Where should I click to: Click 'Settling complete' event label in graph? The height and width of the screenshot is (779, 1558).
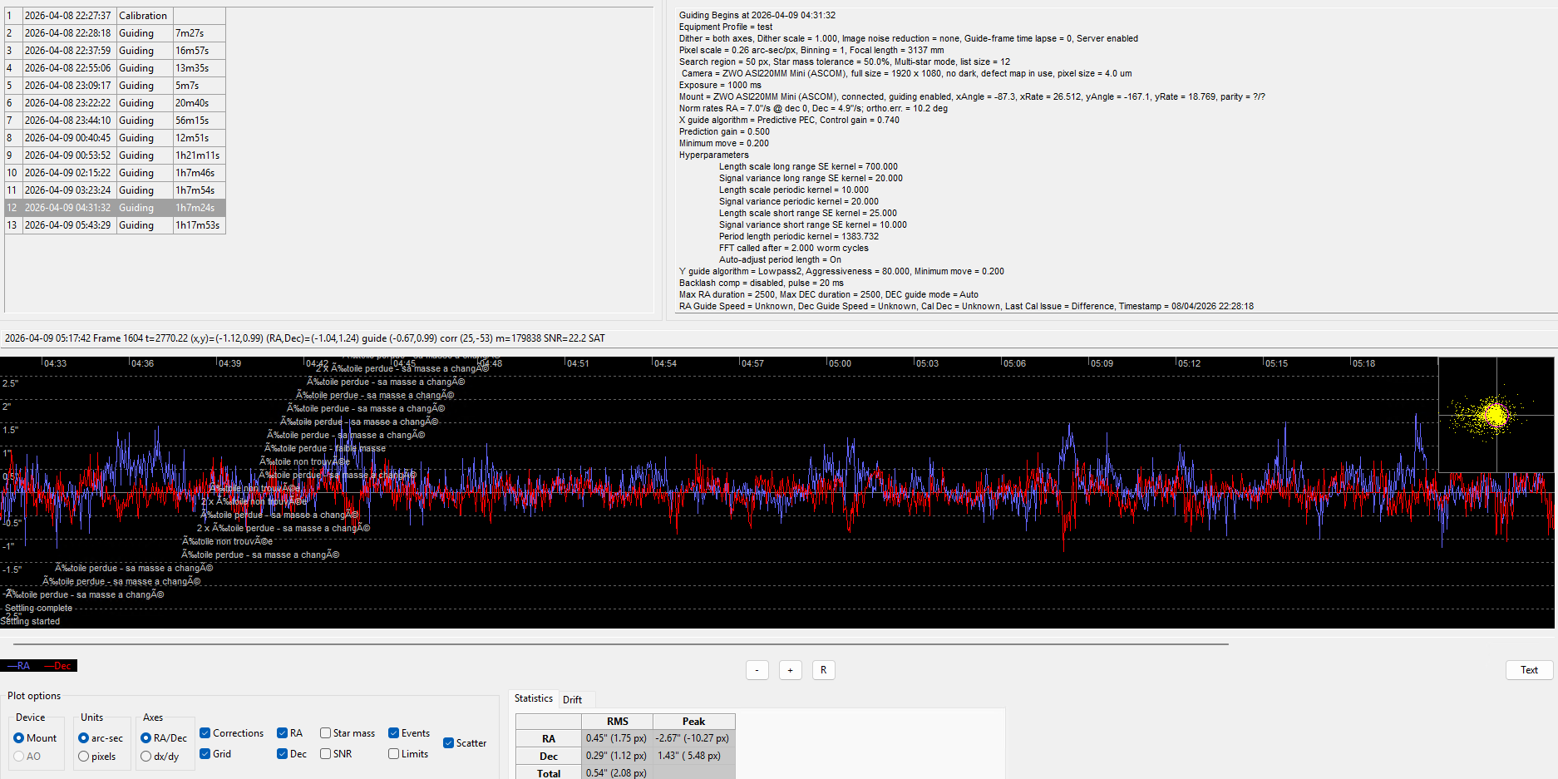pos(39,608)
